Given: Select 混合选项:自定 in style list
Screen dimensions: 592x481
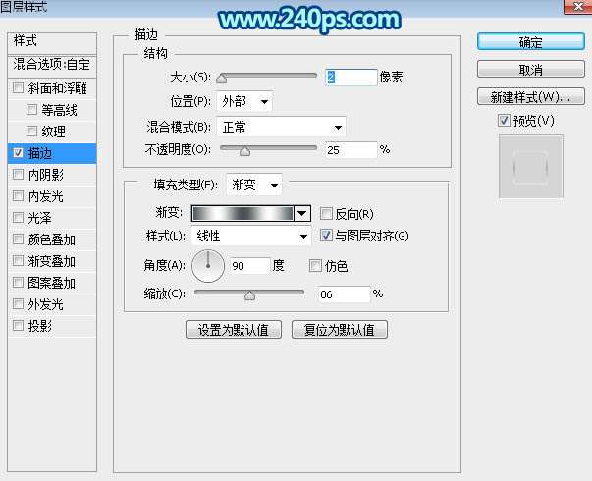Looking at the screenshot, I should [x=52, y=65].
